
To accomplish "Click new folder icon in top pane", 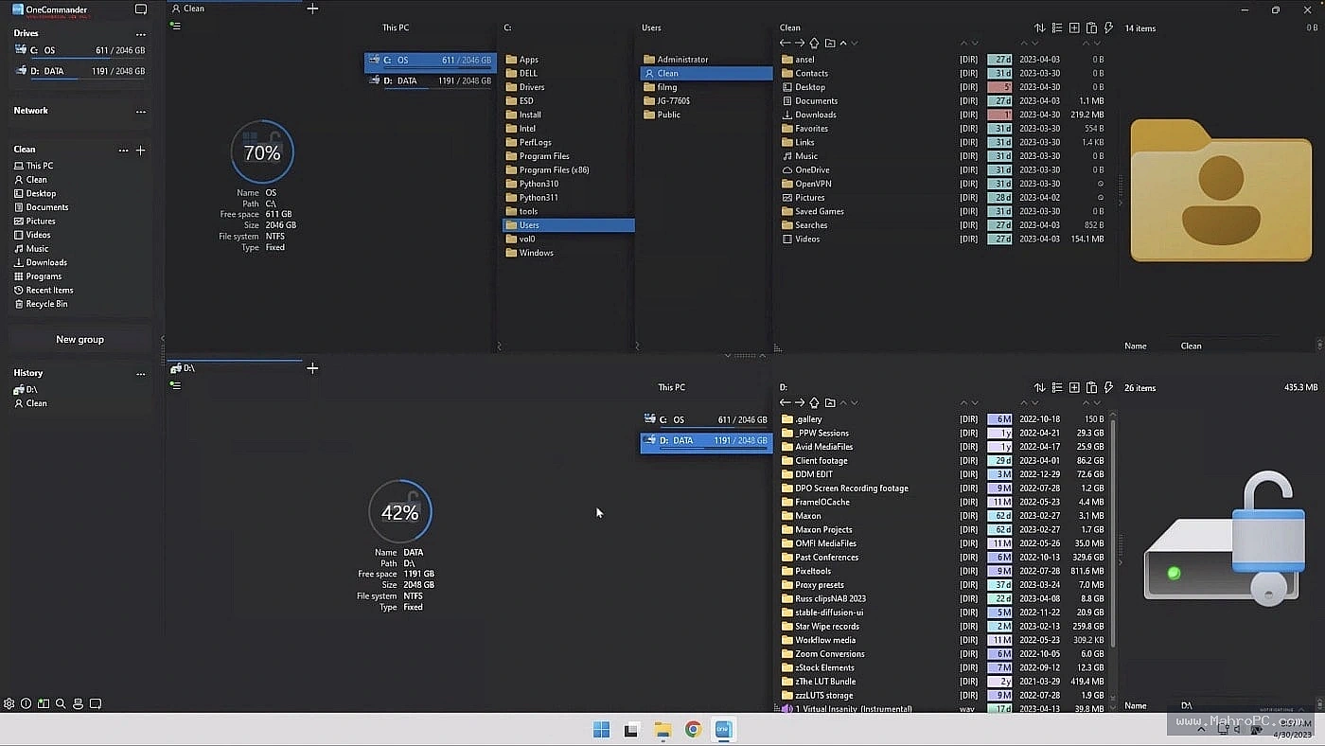I will pyautogui.click(x=830, y=43).
